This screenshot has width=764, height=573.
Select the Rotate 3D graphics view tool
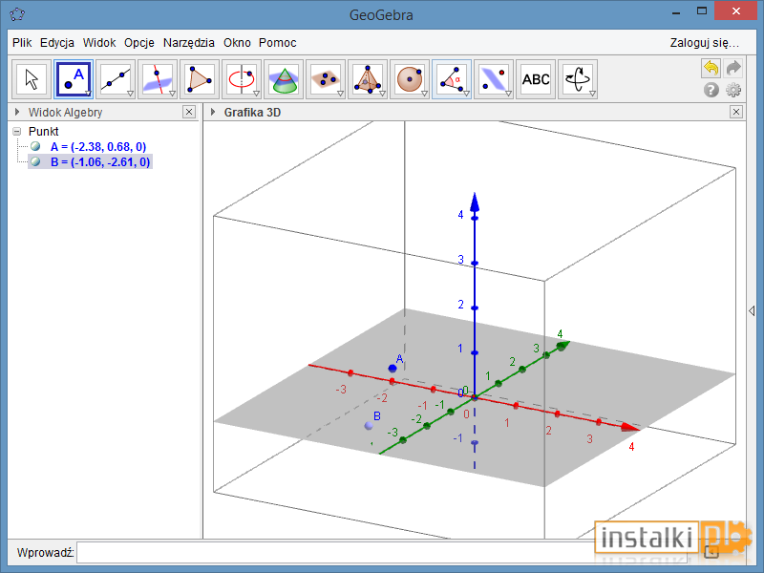pos(578,79)
